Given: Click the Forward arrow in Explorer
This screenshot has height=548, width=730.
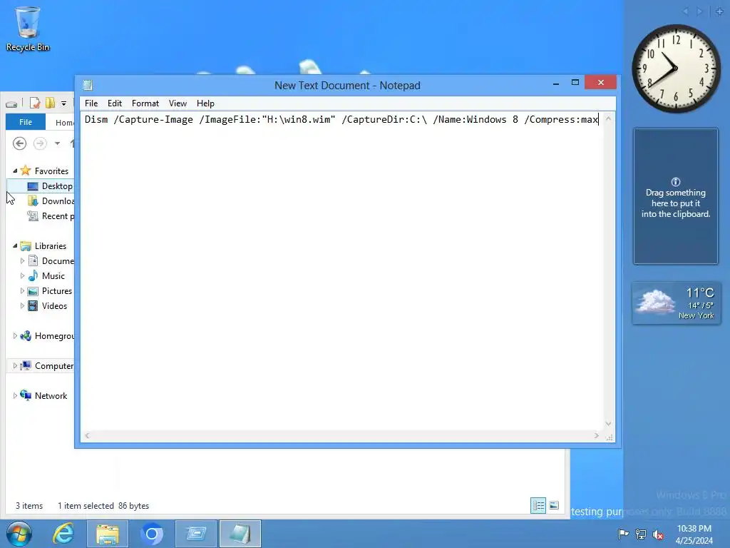Looking at the screenshot, I should pos(40,143).
